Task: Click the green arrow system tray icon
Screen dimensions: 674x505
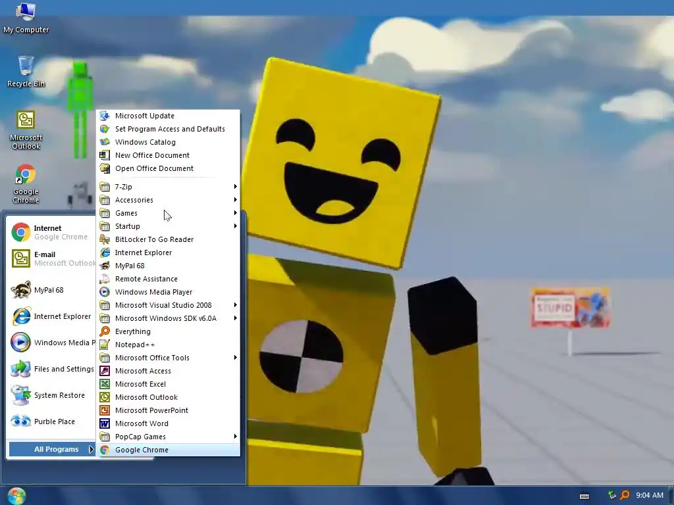Action: pos(612,495)
